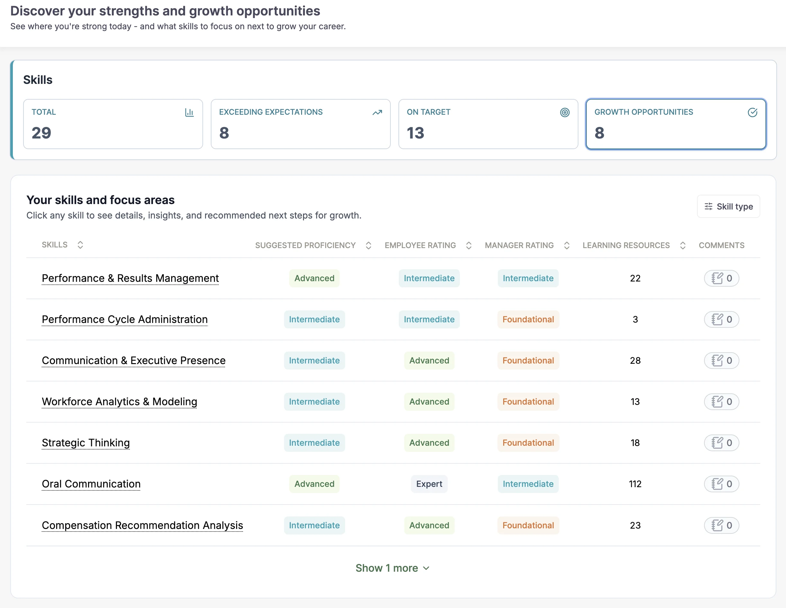Select the Total skills card
The height and width of the screenshot is (608, 786).
113,124
